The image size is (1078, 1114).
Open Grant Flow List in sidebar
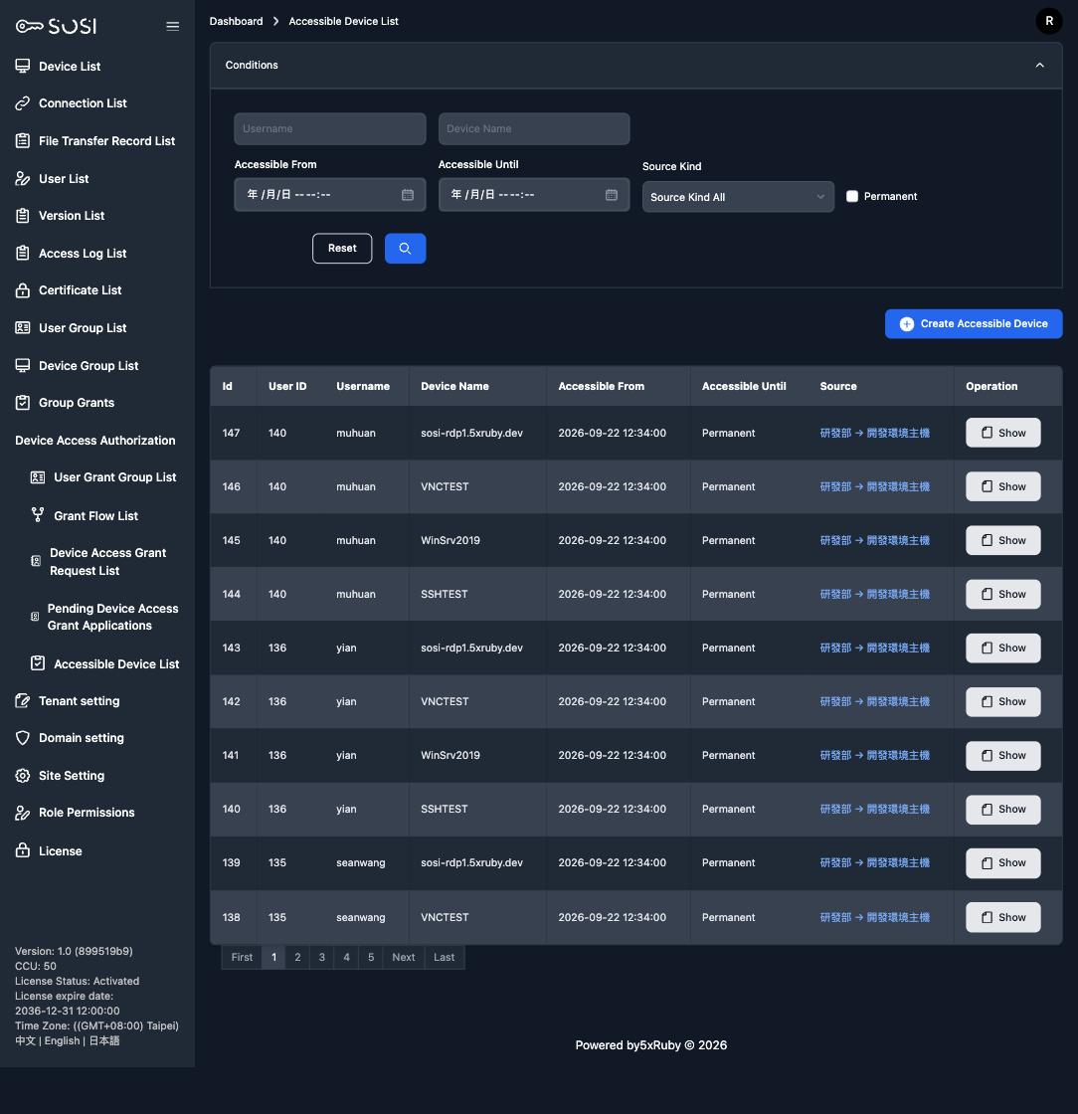pyautogui.click(x=95, y=516)
